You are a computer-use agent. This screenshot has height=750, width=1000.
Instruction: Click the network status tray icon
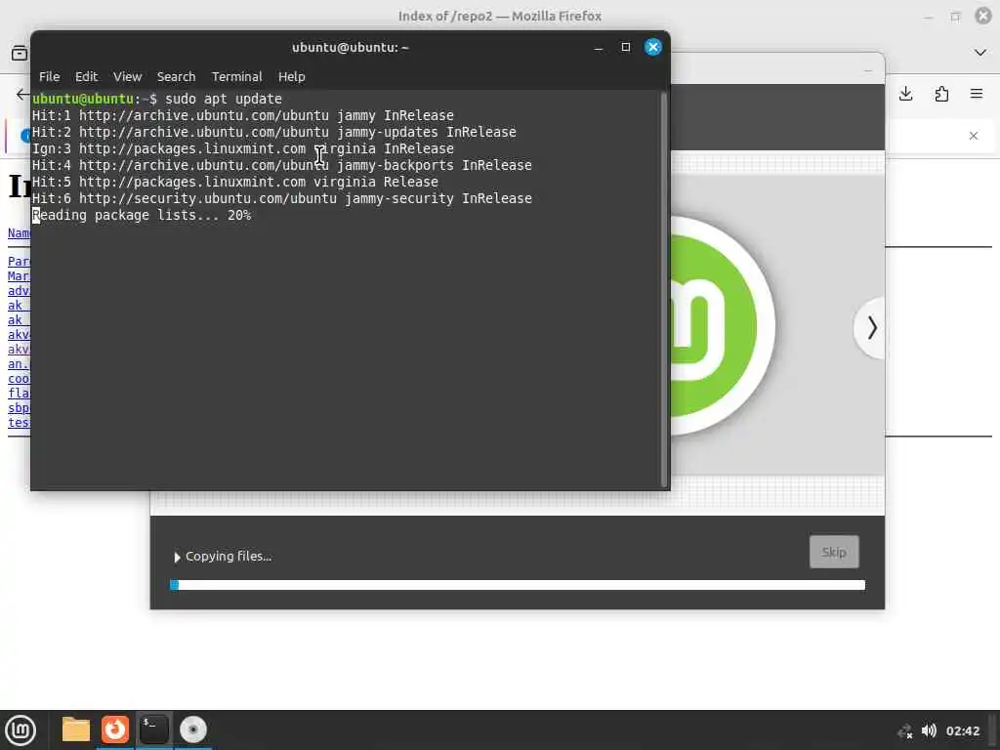click(905, 730)
